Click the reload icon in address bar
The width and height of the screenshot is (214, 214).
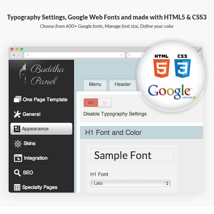[121, 55]
